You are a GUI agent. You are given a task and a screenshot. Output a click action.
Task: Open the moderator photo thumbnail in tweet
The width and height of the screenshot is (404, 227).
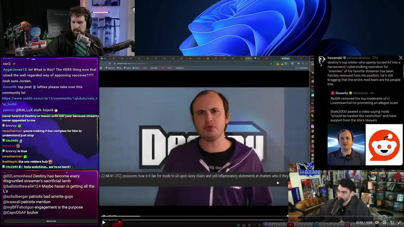[x=346, y=145]
